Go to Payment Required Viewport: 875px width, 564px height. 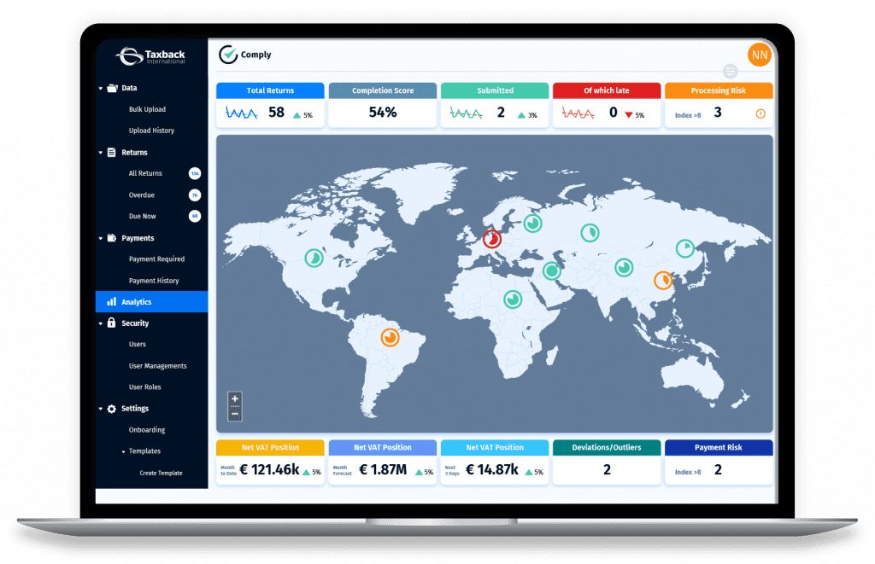click(x=157, y=259)
